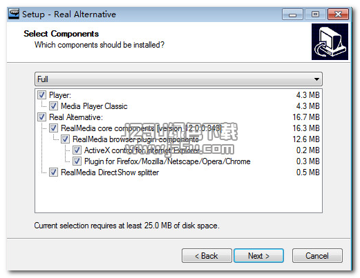Cancel the setup wizard
The height and width of the screenshot is (278, 360).
point(317,255)
